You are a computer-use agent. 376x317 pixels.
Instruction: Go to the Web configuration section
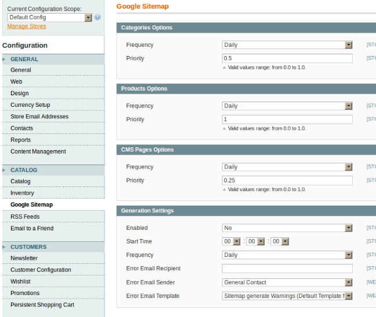coord(53,81)
